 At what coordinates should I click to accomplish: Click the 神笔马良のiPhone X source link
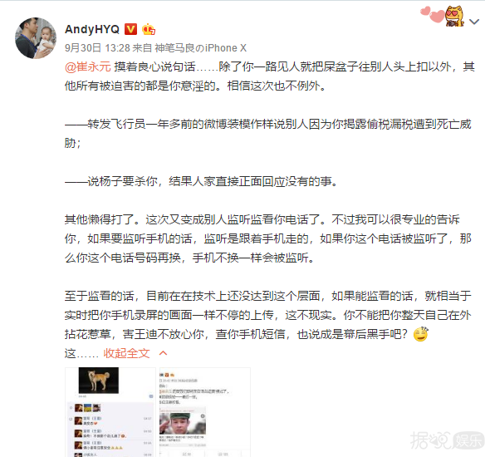click(200, 48)
